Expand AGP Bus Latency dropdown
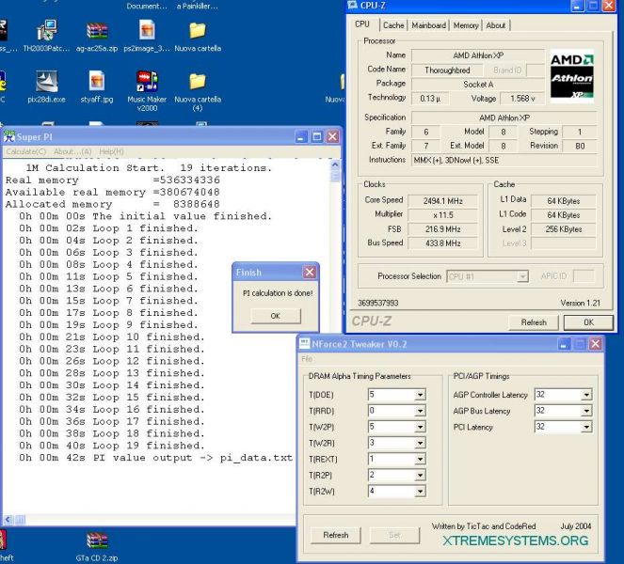This screenshot has width=624, height=564. tap(586, 411)
